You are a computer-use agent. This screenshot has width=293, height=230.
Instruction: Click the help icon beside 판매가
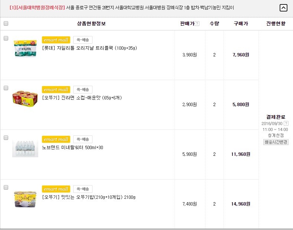pos(197,24)
